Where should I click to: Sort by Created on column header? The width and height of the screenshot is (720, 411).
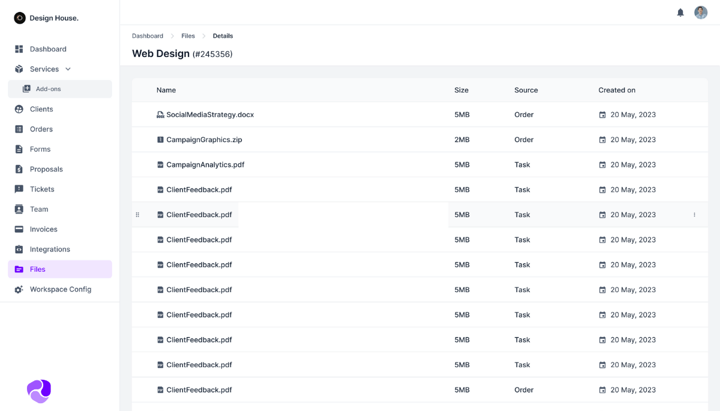pyautogui.click(x=616, y=90)
